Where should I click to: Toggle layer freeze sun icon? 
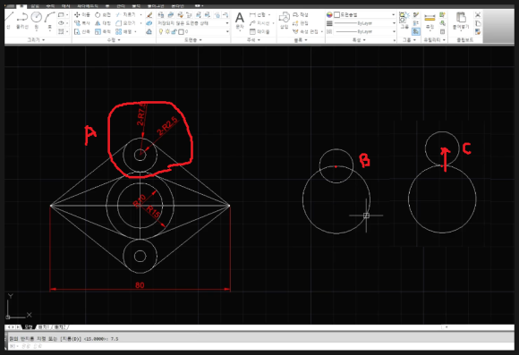coord(167,32)
